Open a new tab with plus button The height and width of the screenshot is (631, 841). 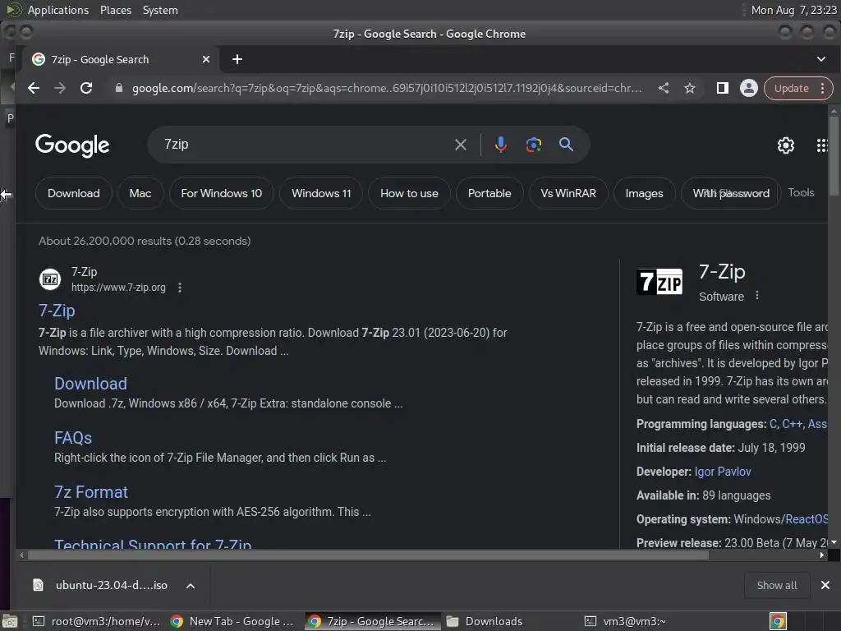tap(237, 59)
